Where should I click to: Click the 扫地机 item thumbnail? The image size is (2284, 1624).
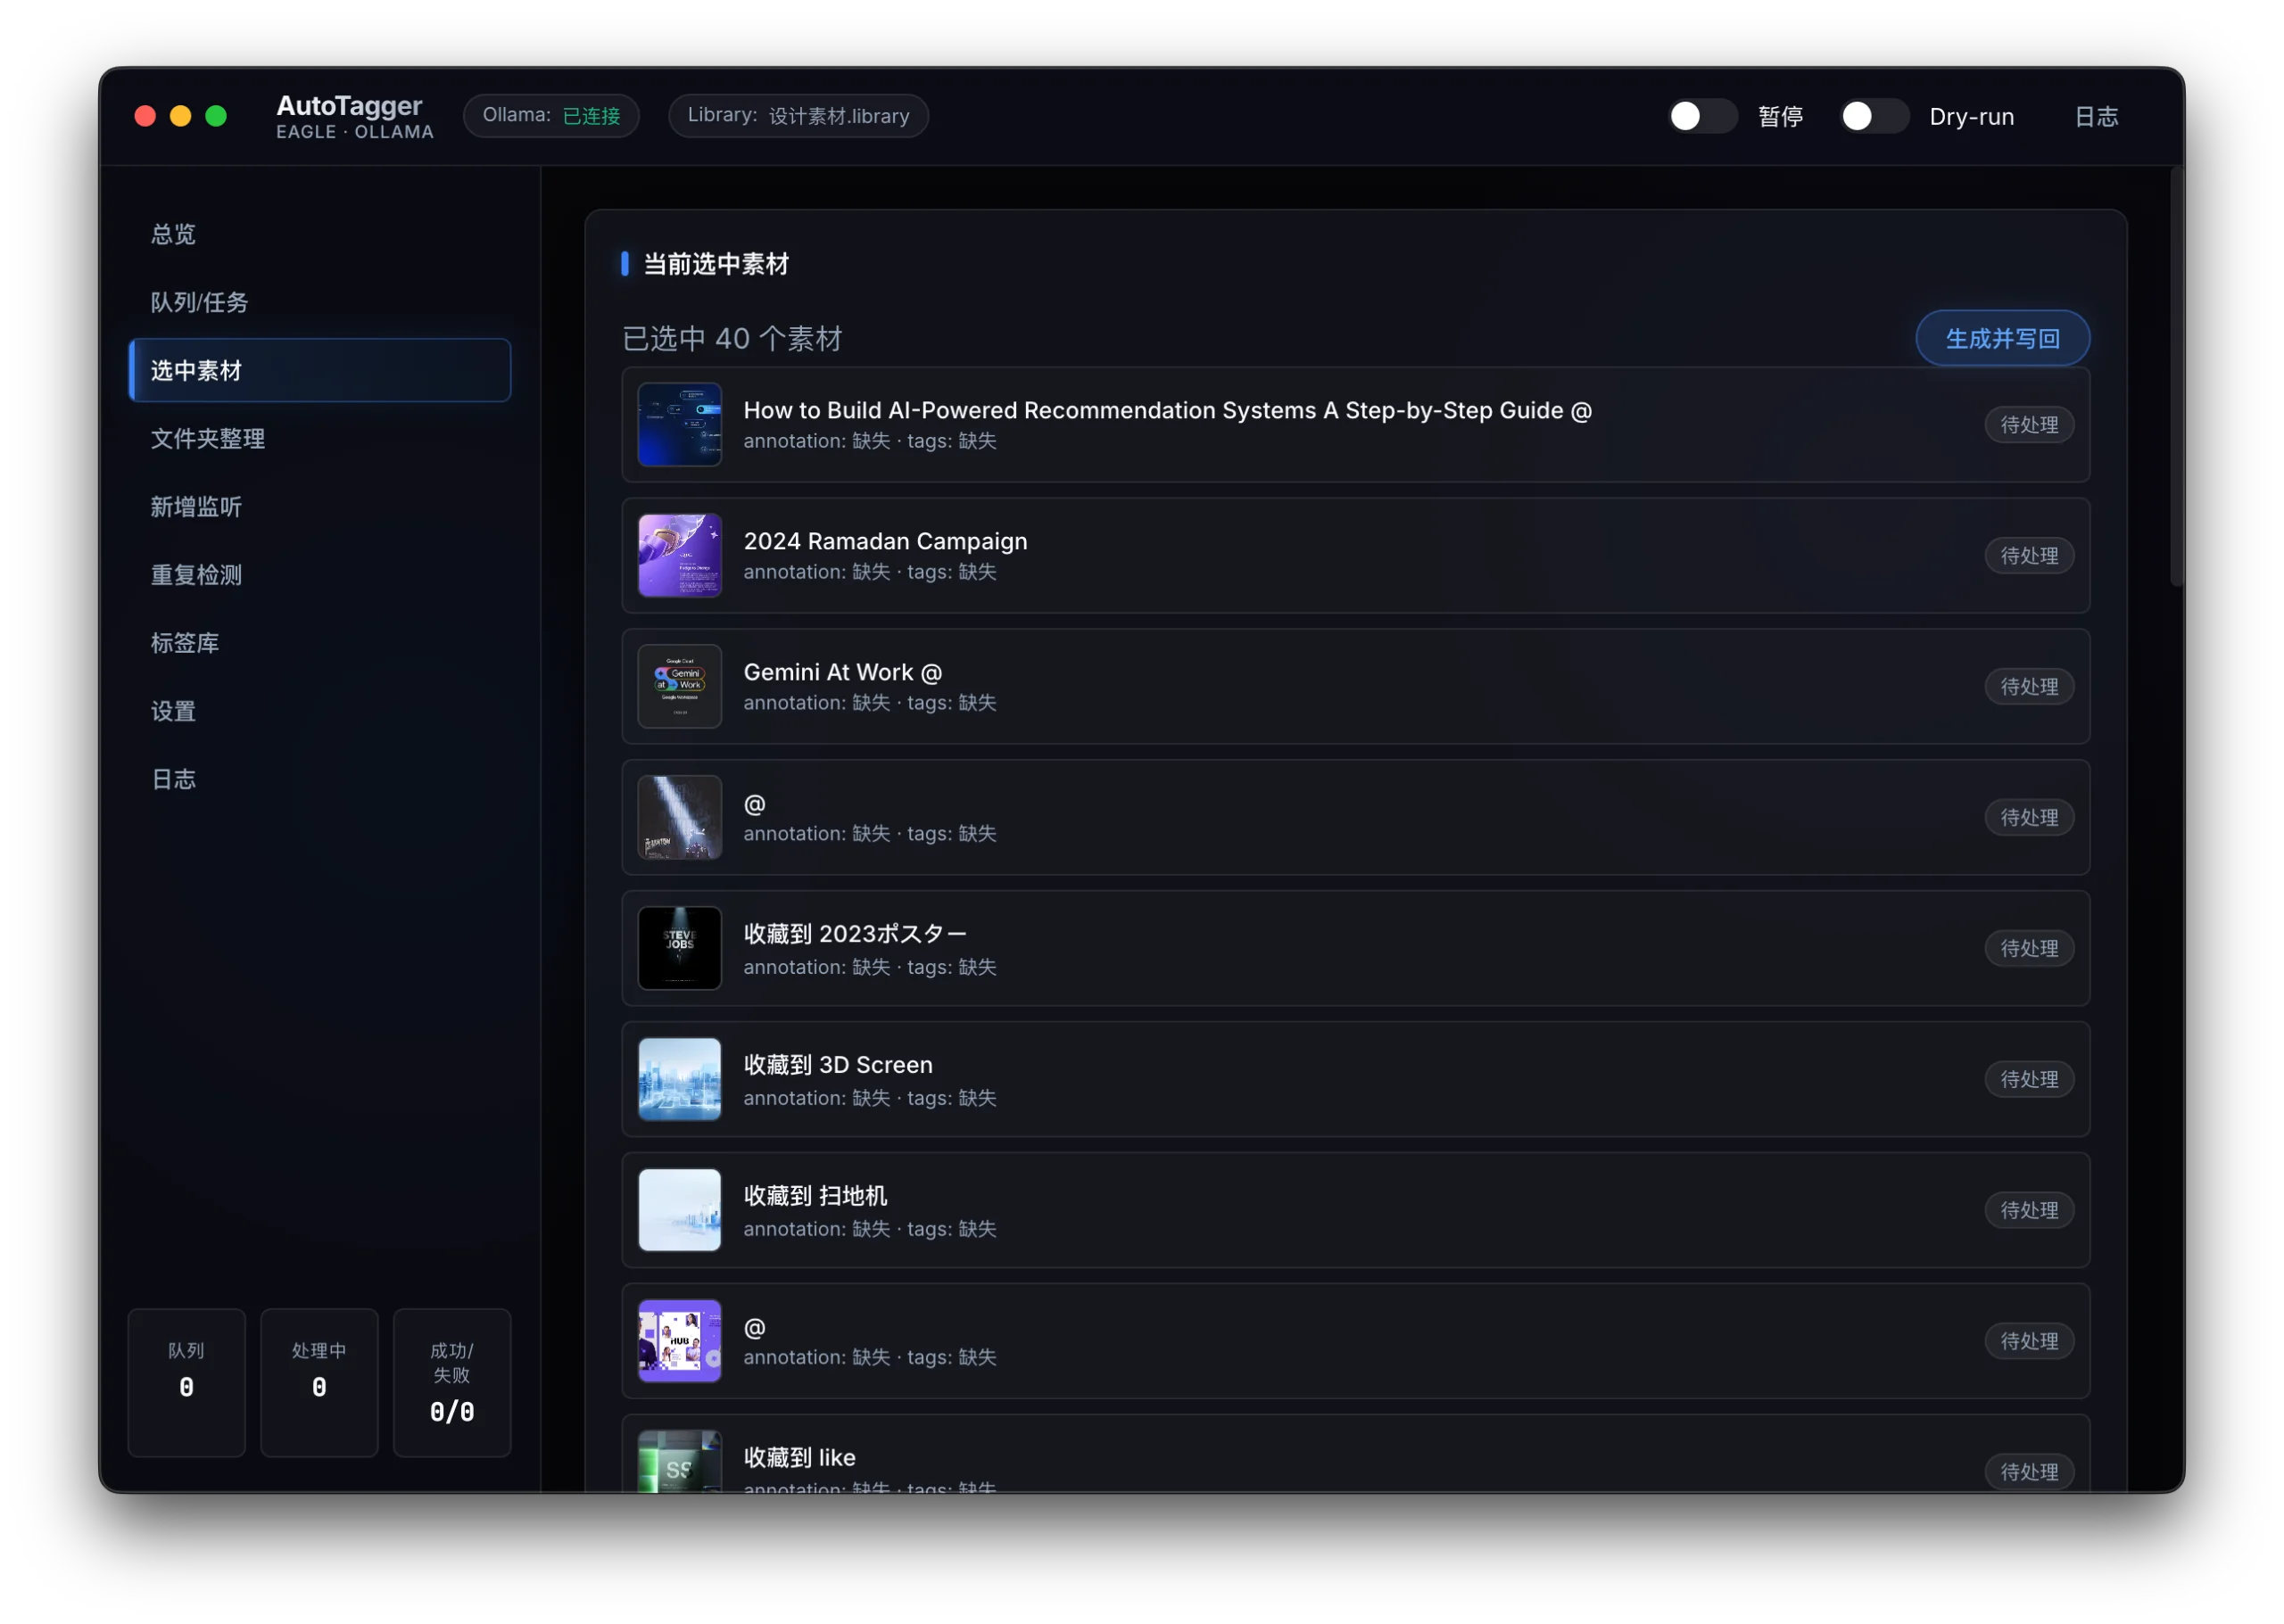(x=679, y=1210)
